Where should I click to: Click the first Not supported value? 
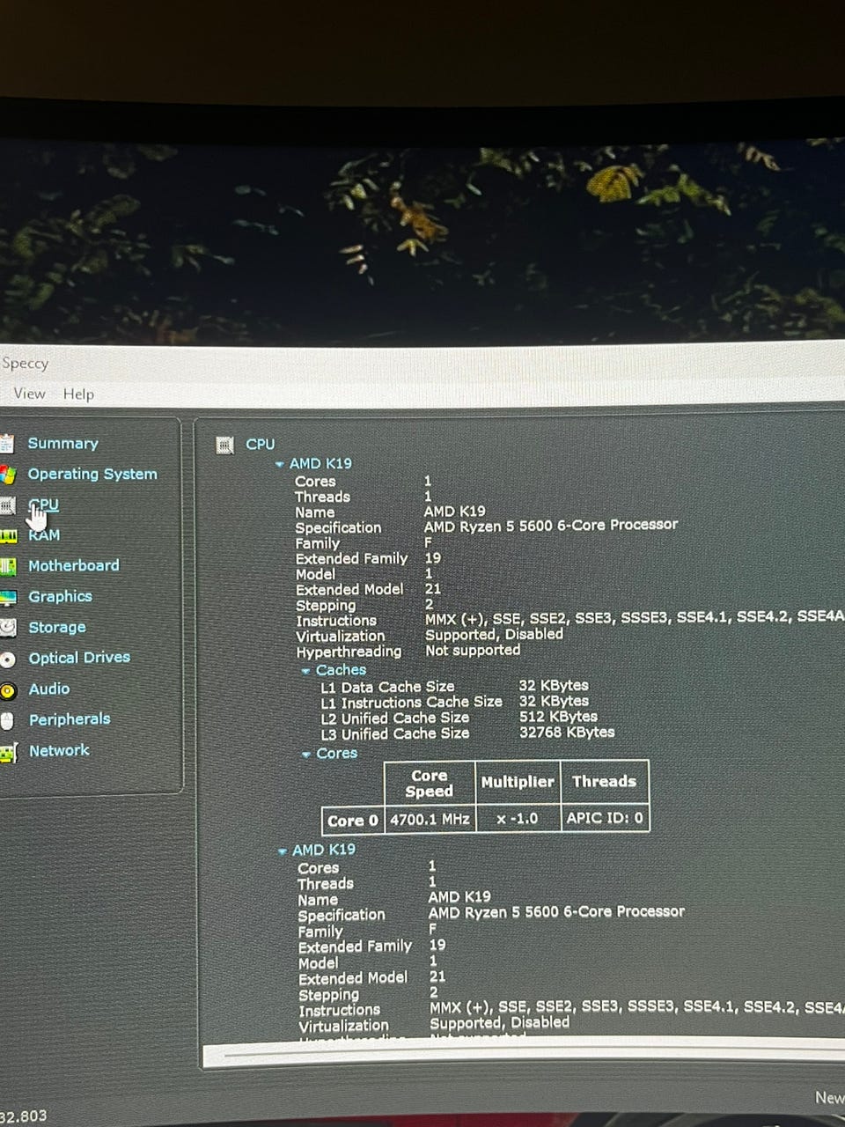click(473, 651)
